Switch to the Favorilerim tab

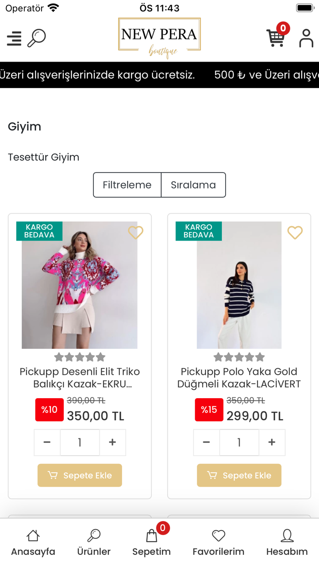click(218, 543)
